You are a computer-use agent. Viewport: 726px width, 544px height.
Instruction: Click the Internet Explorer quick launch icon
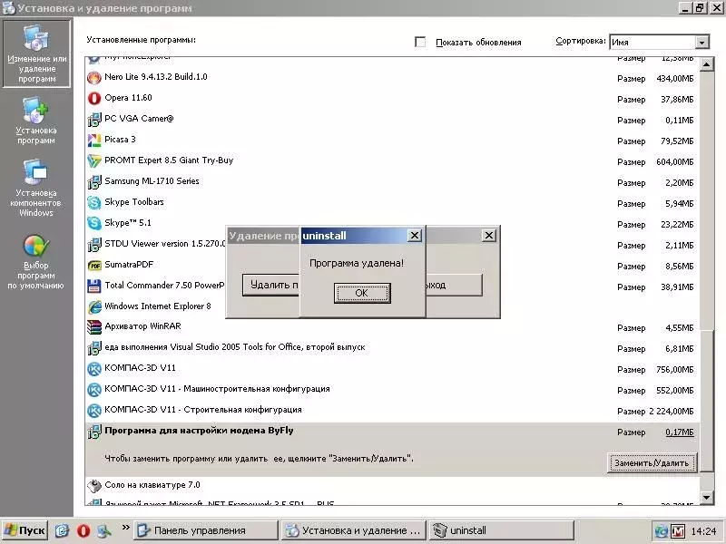63,530
